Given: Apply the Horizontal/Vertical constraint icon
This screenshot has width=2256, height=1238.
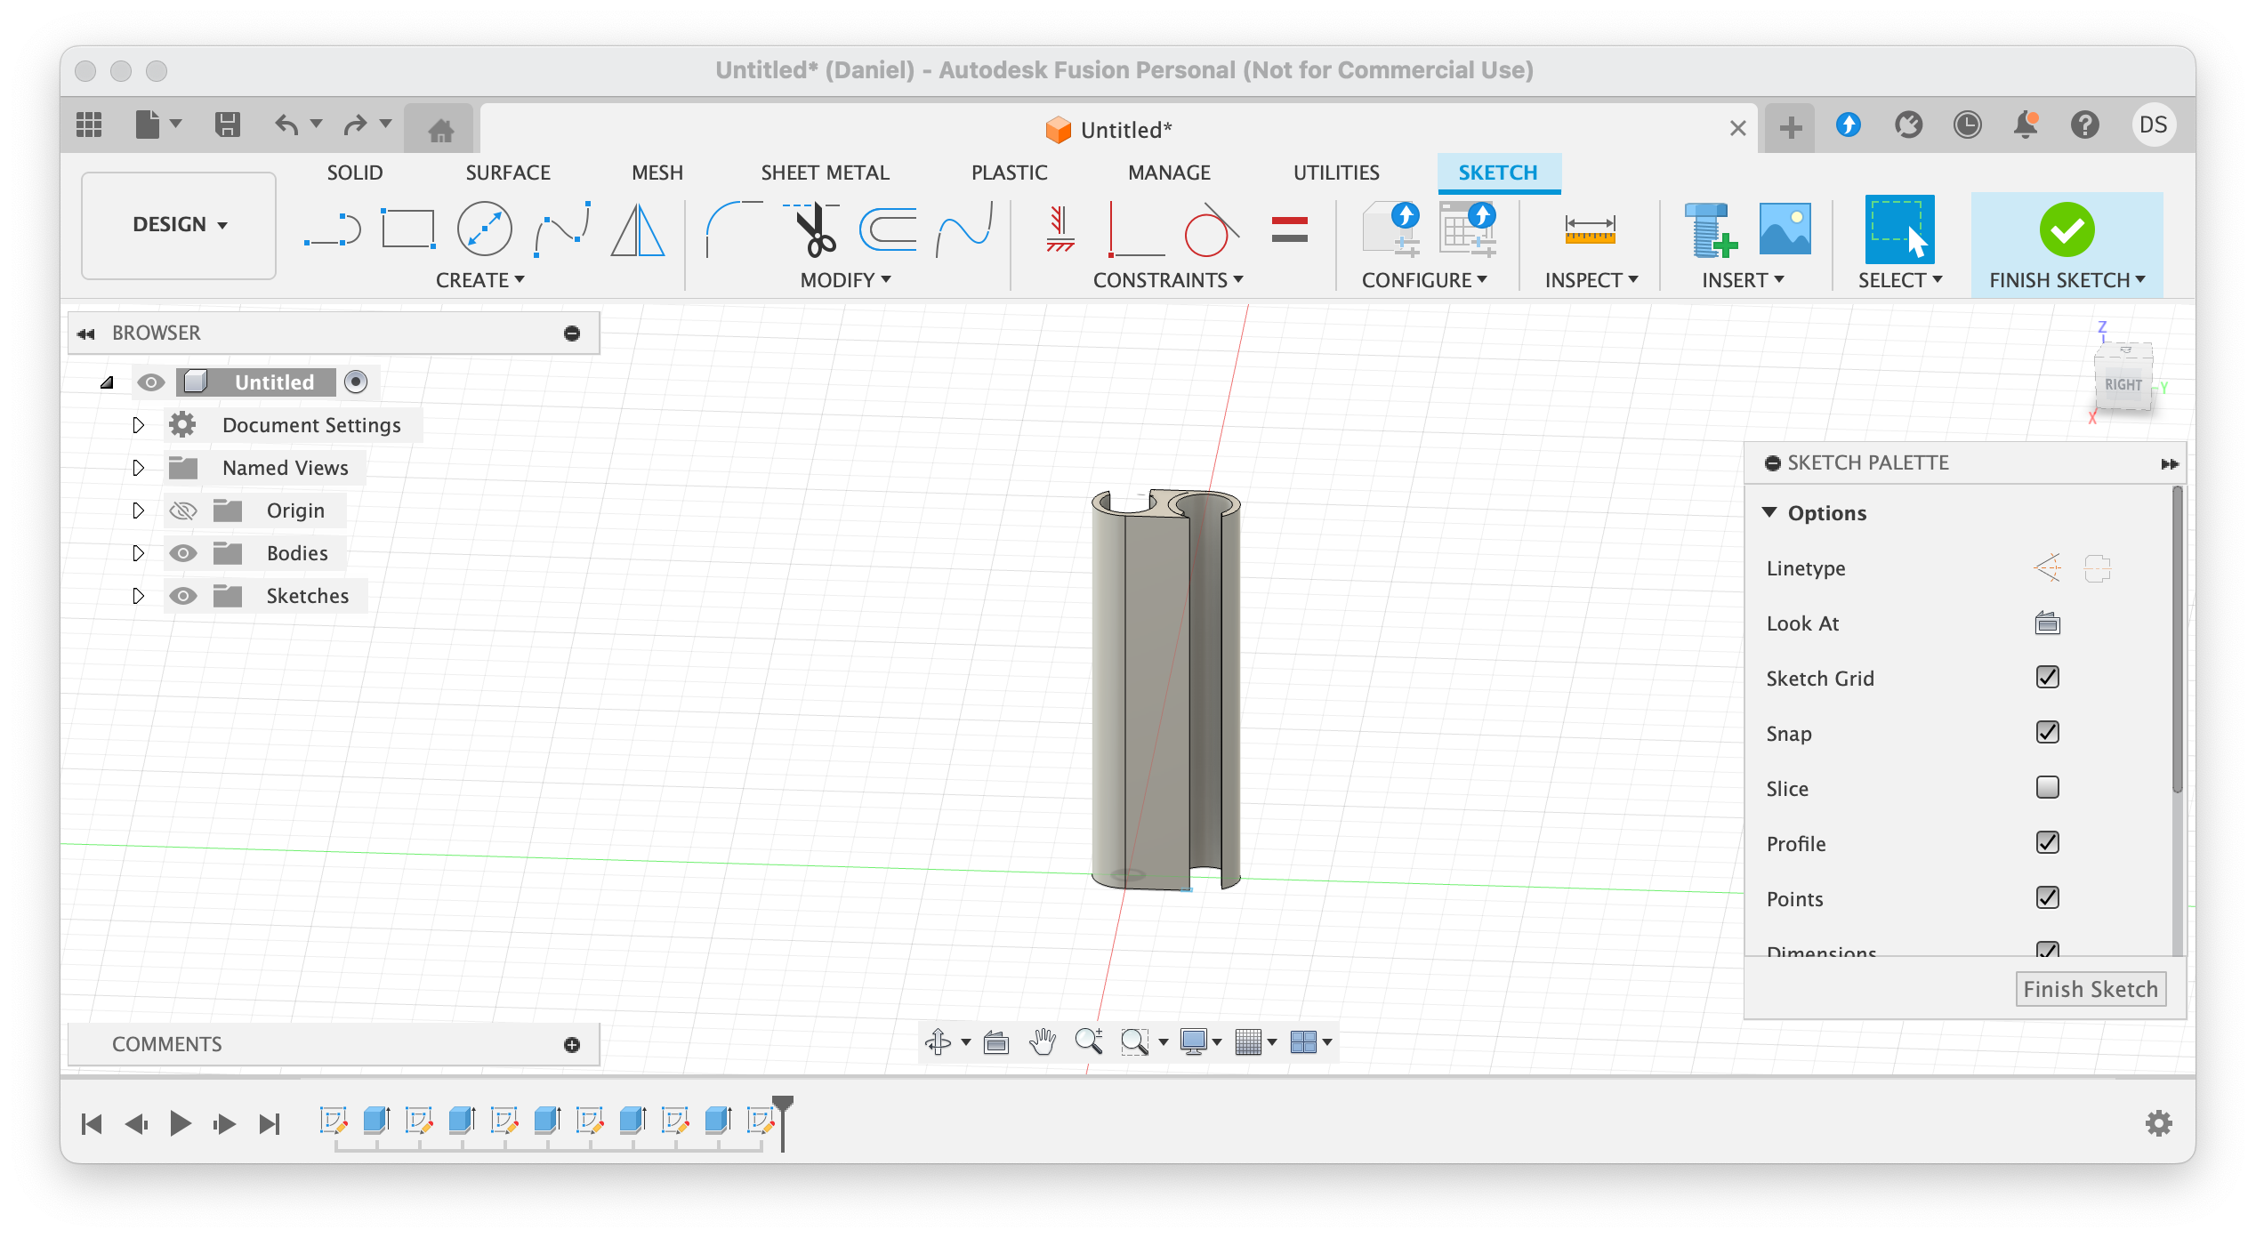Looking at the screenshot, I should (1060, 229).
